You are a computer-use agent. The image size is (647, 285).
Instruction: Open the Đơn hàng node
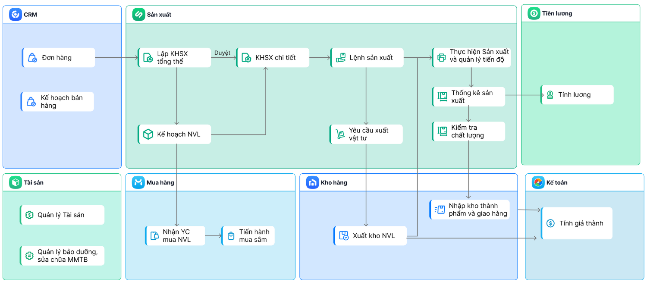pyautogui.click(x=58, y=58)
